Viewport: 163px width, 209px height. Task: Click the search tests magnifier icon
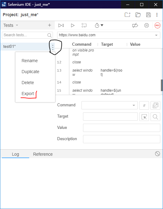(x=49, y=35)
